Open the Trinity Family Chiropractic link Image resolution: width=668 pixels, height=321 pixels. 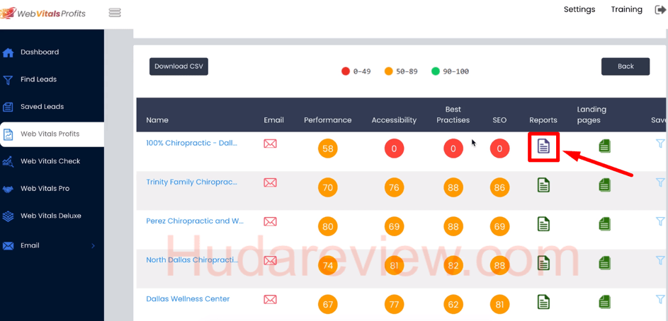[x=192, y=182]
